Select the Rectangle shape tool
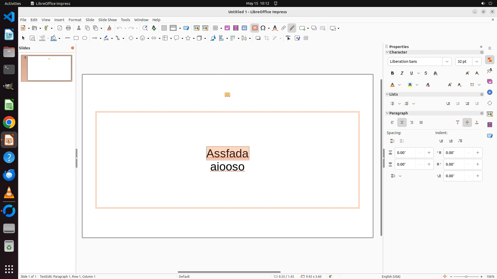This screenshot has width=497, height=279. point(76,38)
